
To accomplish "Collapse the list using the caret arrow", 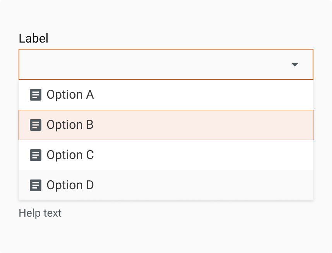I will (x=295, y=65).
